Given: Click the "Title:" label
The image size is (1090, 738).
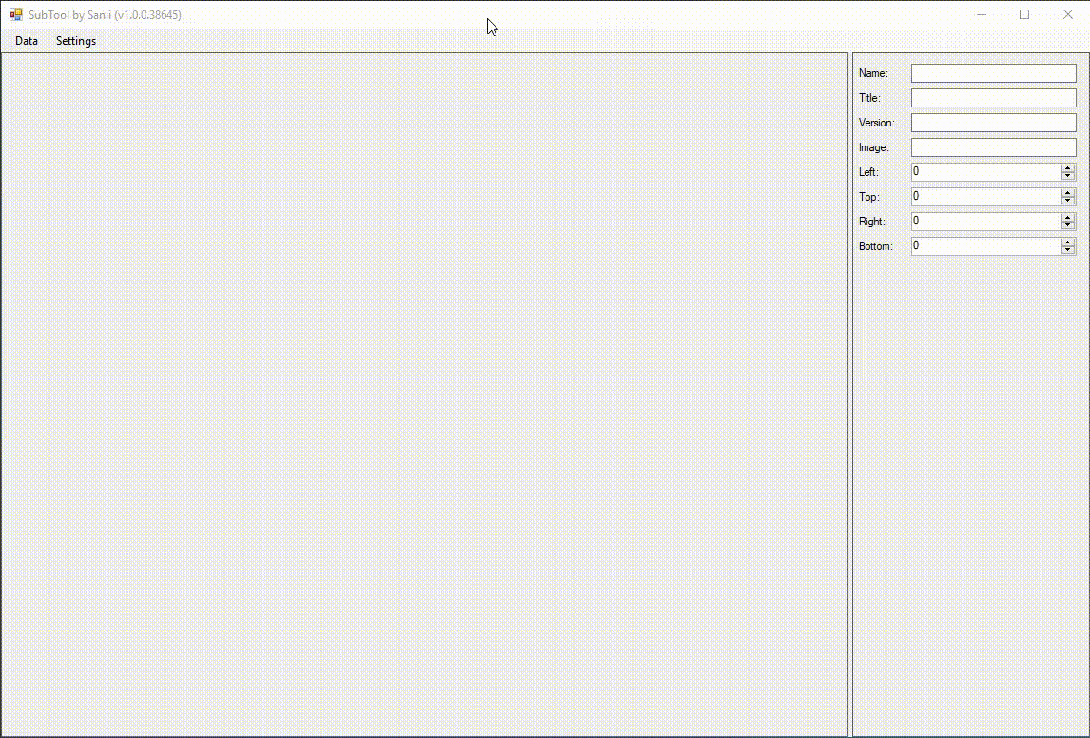Looking at the screenshot, I should (869, 98).
